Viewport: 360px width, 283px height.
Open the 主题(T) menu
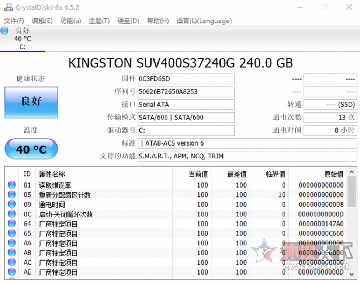(x=99, y=21)
